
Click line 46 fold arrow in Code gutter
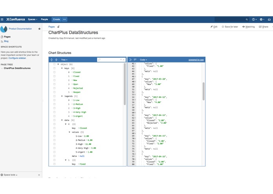coord(135,77)
